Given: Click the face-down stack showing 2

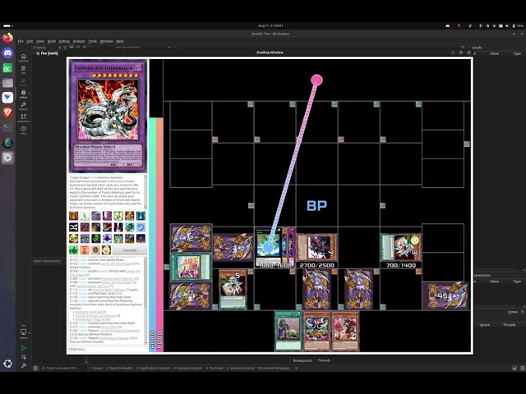Looking at the screenshot, I should 191,238.
